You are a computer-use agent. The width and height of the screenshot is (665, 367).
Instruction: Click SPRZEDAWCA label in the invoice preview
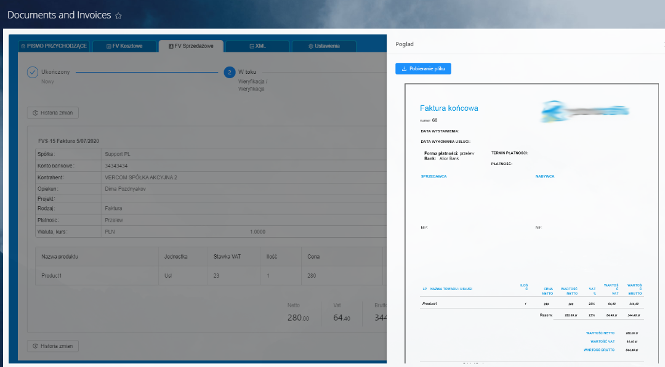pyautogui.click(x=433, y=176)
